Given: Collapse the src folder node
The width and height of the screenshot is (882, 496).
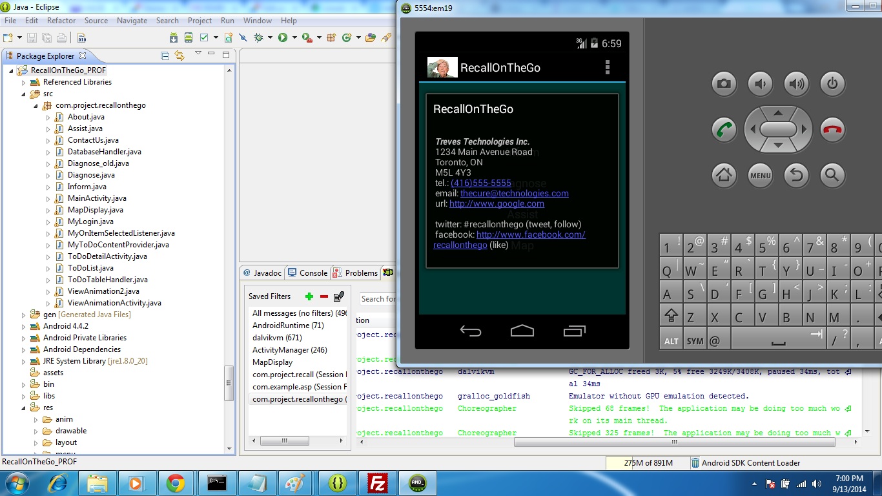Looking at the screenshot, I should [x=24, y=94].
